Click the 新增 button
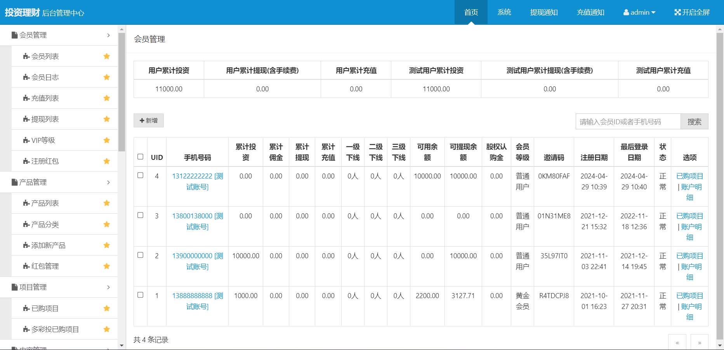The width and height of the screenshot is (724, 350). click(x=149, y=120)
